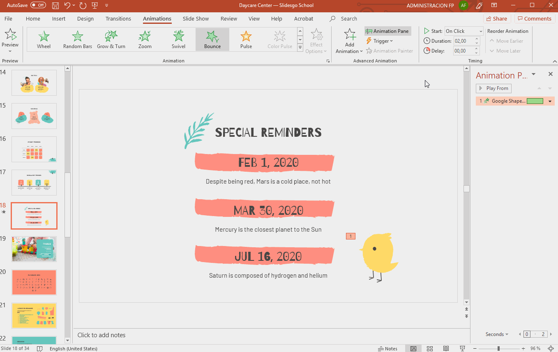Switch to Slide Sorter view
This screenshot has width=558, height=352.
(x=429, y=348)
